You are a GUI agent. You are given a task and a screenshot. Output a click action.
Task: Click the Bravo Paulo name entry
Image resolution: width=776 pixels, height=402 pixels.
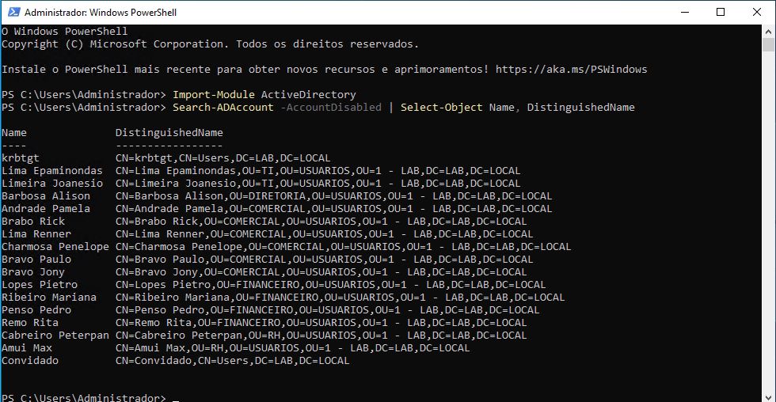coord(36,259)
